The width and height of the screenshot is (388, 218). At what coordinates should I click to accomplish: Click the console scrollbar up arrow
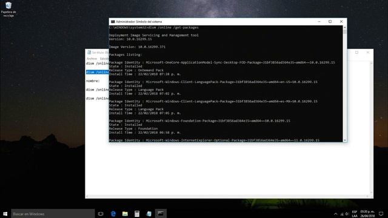345,27
